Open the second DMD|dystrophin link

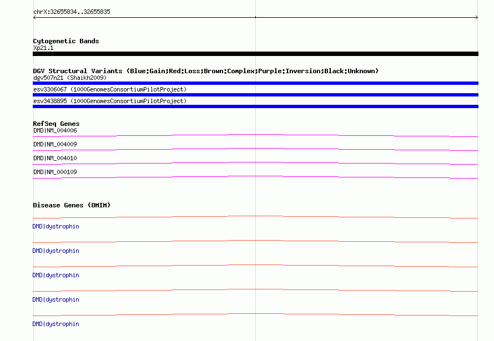[x=56, y=251]
